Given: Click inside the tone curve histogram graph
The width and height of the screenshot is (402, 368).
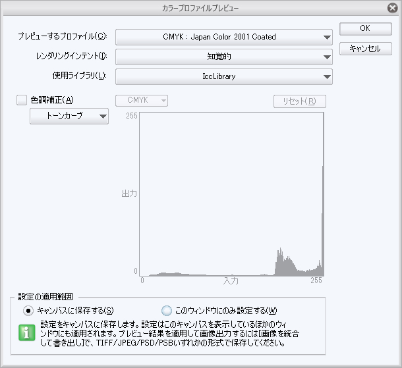Looking at the screenshot, I should pyautogui.click(x=231, y=194).
